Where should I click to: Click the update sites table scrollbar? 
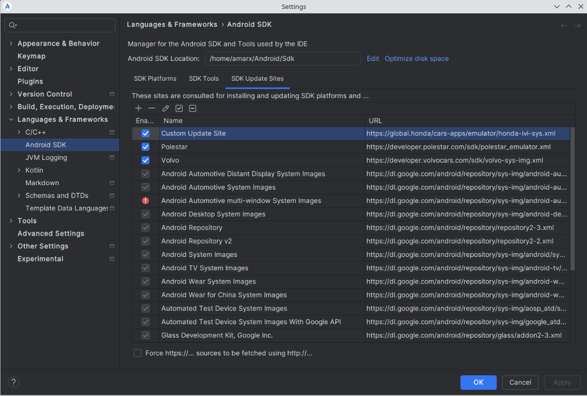click(573, 198)
